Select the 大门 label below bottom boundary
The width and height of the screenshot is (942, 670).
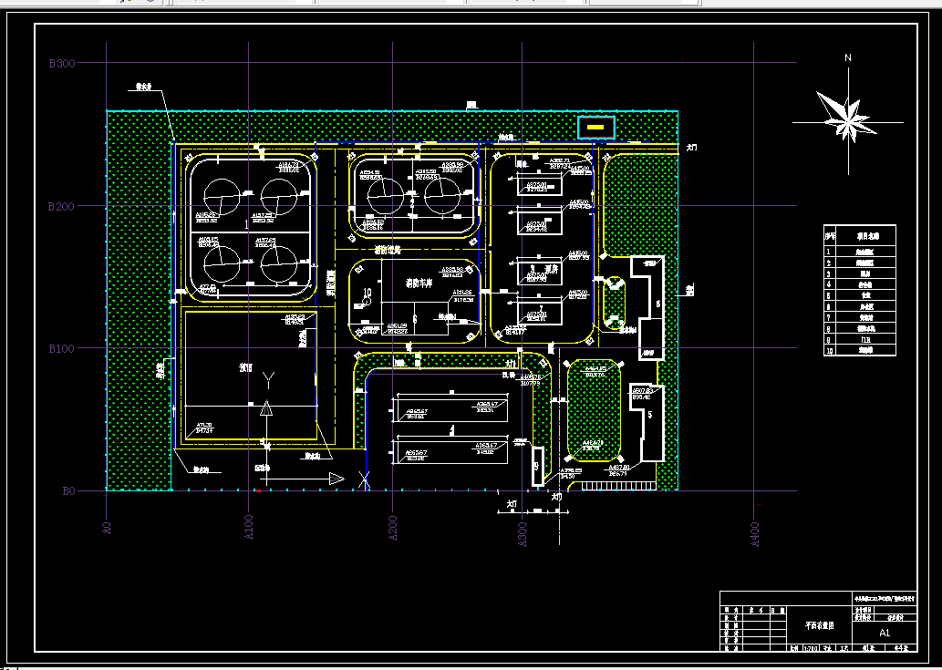(x=512, y=504)
